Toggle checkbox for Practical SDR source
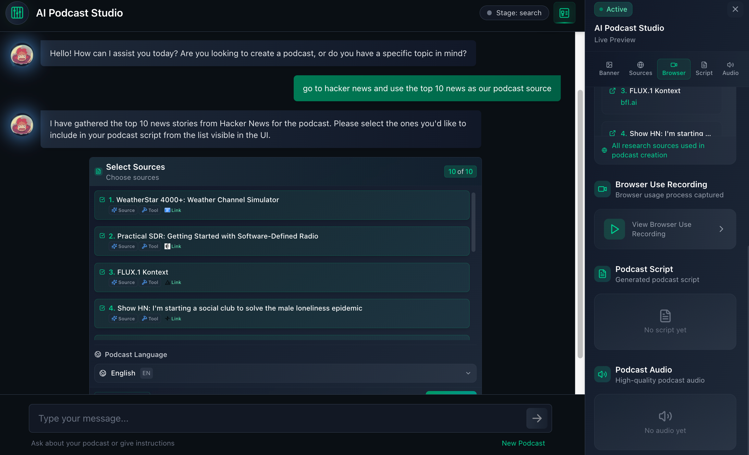 pyautogui.click(x=102, y=236)
